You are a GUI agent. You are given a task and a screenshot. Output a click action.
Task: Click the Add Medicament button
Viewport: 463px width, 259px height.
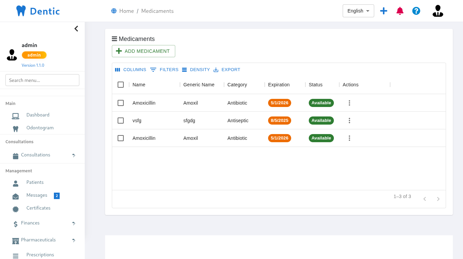tap(143, 51)
